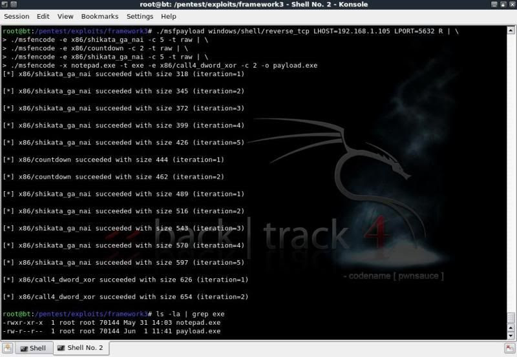Click the msfpayload windows/shell/reverse_tcp command line
This screenshot has height=357, width=517.
pyautogui.click(x=231, y=31)
